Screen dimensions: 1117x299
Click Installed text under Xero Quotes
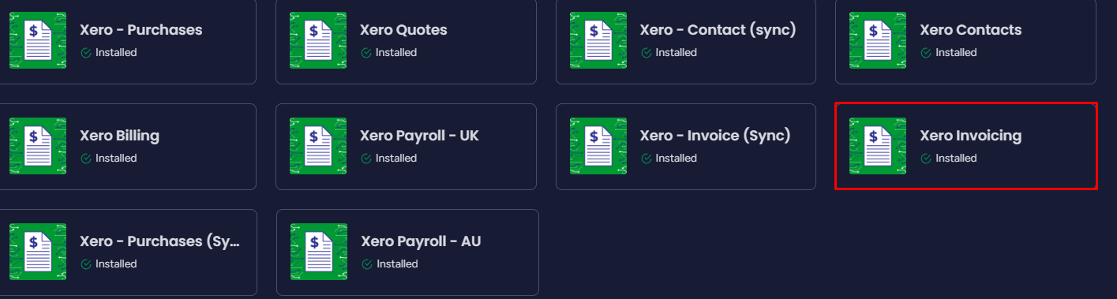click(x=396, y=53)
